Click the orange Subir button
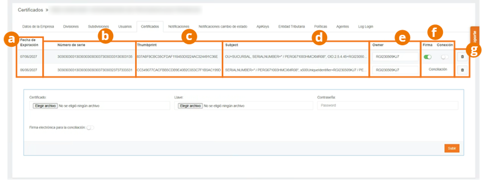Screen dimensions: 492x180 coord(452,148)
